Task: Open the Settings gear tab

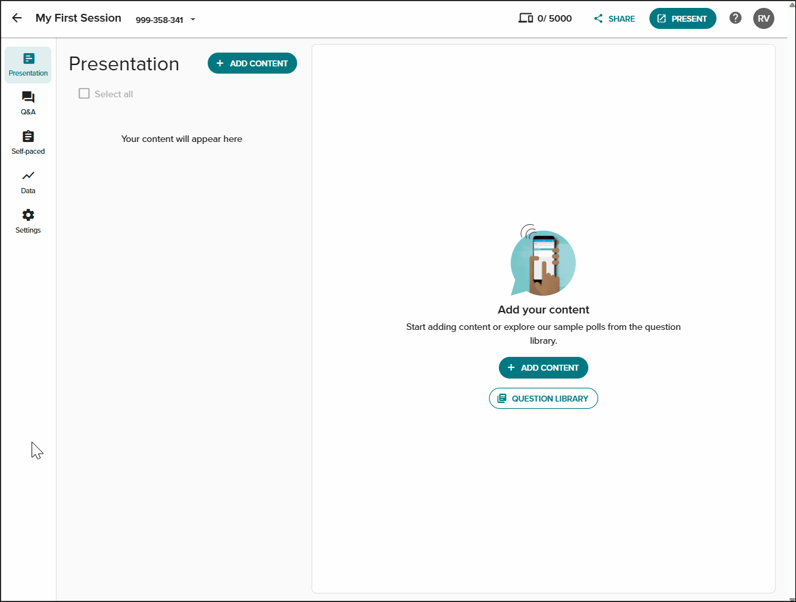Action: coord(28,222)
